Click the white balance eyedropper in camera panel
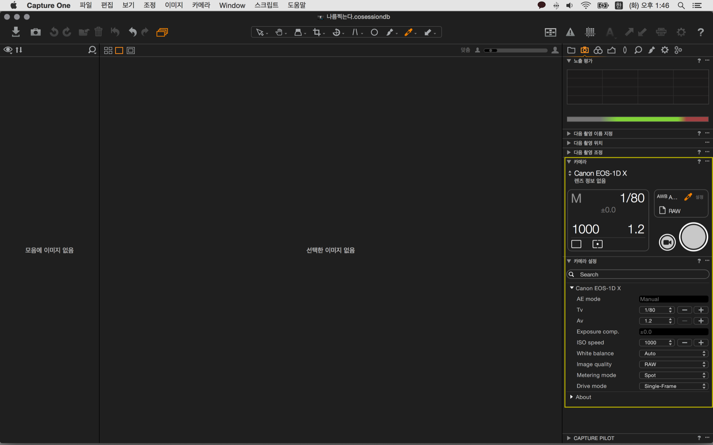Screen dimensions: 713x445 pyautogui.click(x=687, y=197)
